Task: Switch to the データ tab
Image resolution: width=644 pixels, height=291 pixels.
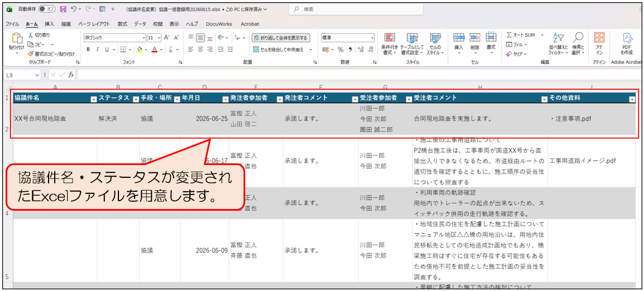Action: point(140,24)
